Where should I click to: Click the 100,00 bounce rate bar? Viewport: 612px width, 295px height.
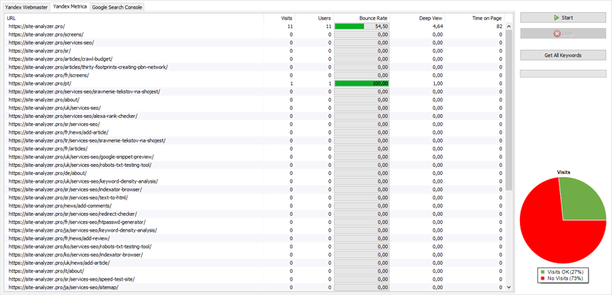362,83
